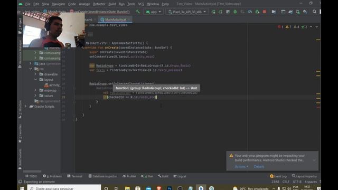Viewport: 338px width, 190px height.
Task: Expand the antivirus notification chevron
Action: click(314, 160)
